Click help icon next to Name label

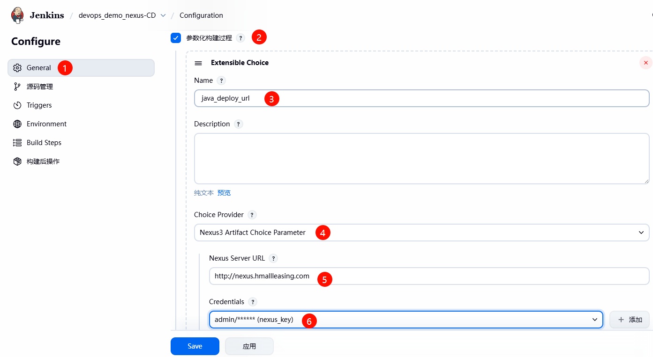221,80
